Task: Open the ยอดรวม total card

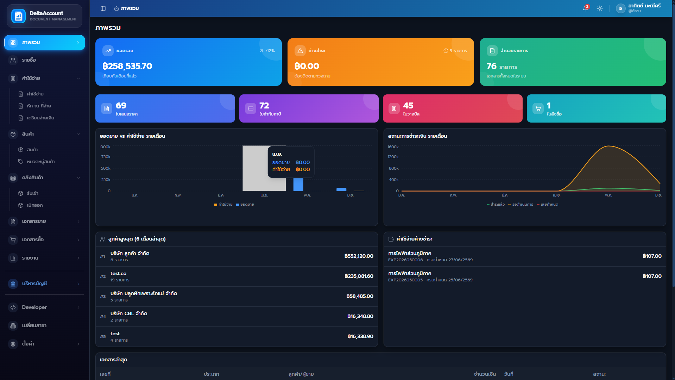Action: pos(189,62)
